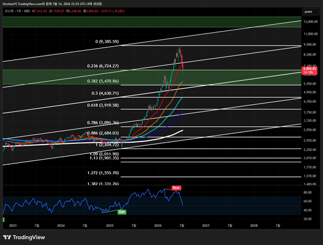Click the 2028 label on time axis

click(254, 225)
